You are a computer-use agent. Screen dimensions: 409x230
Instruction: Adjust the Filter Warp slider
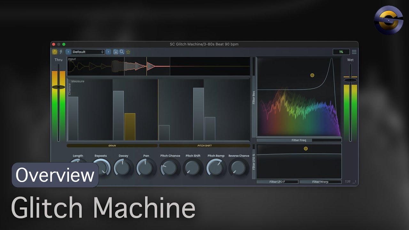(320, 182)
